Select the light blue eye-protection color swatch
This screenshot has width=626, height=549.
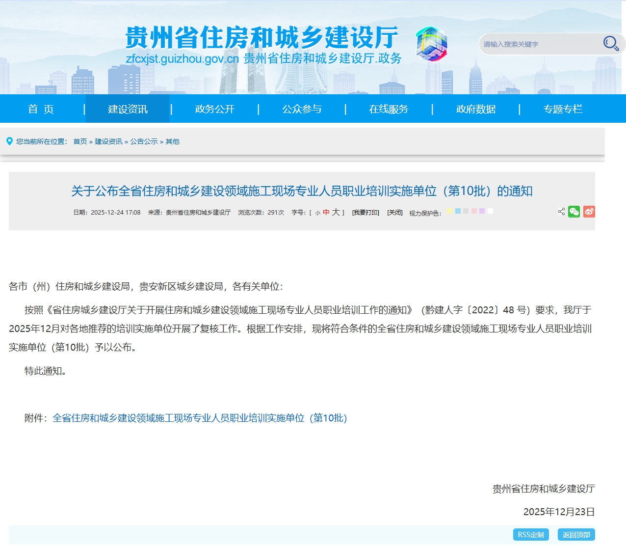coord(458,211)
